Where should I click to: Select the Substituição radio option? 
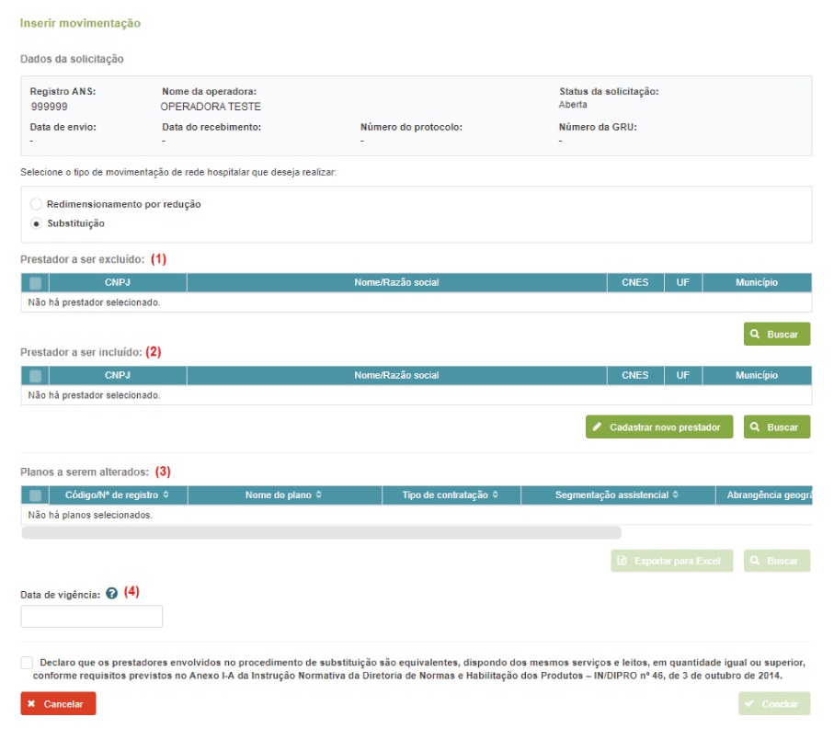[37, 223]
